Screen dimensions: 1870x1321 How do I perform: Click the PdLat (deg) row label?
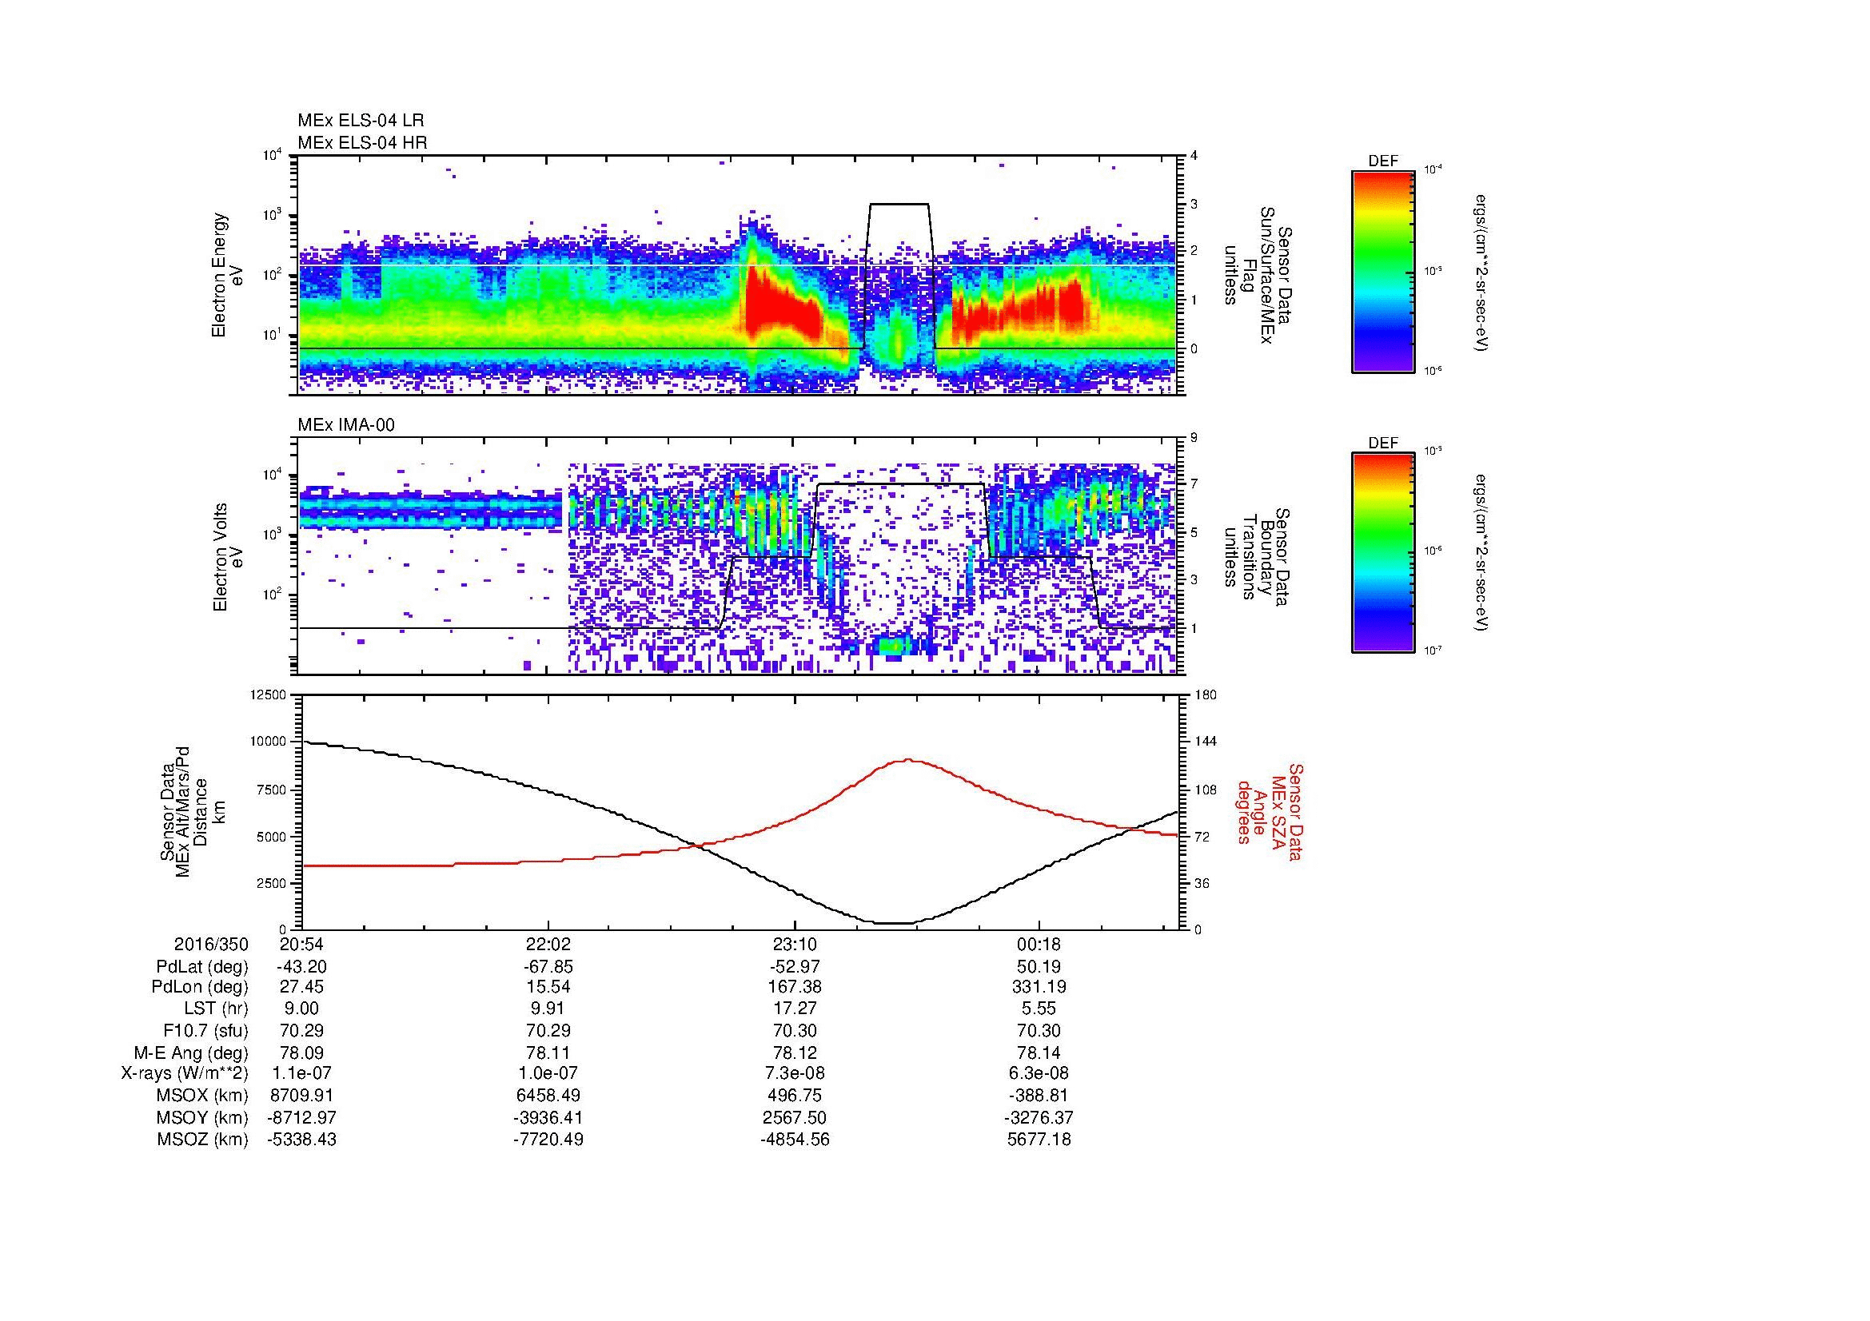tap(202, 967)
